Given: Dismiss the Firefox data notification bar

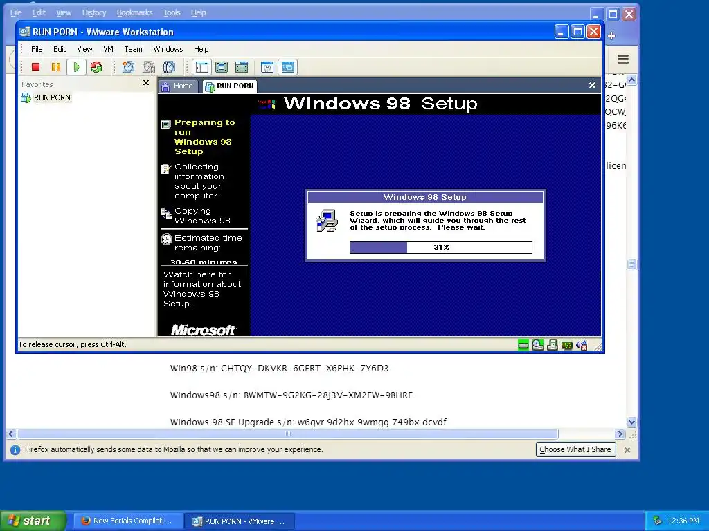Looking at the screenshot, I should pos(627,449).
